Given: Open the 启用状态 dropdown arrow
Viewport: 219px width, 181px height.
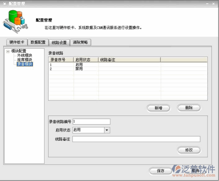Looking at the screenshot, I should click(x=107, y=130).
